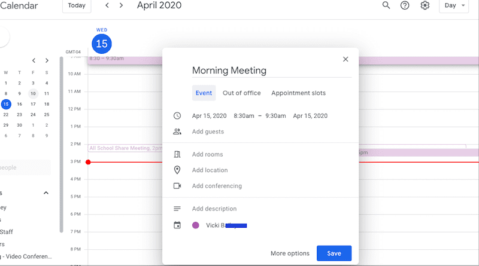The height and width of the screenshot is (266, 479).
Task: Select the Event tab
Action: point(204,93)
